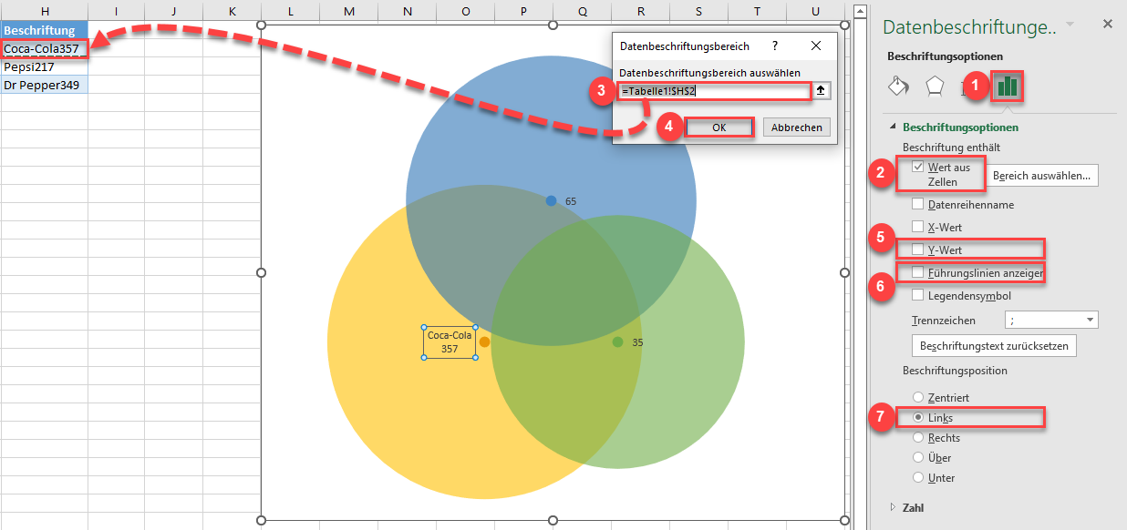Select the Coca-Cola357 cell
Screen dimensions: 1127x530
point(44,48)
